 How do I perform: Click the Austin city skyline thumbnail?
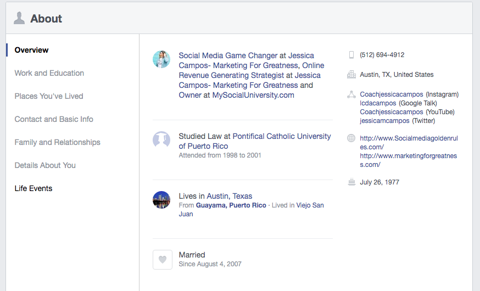161,200
